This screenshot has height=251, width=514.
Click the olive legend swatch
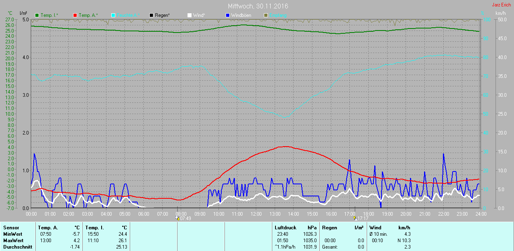coord(265,15)
